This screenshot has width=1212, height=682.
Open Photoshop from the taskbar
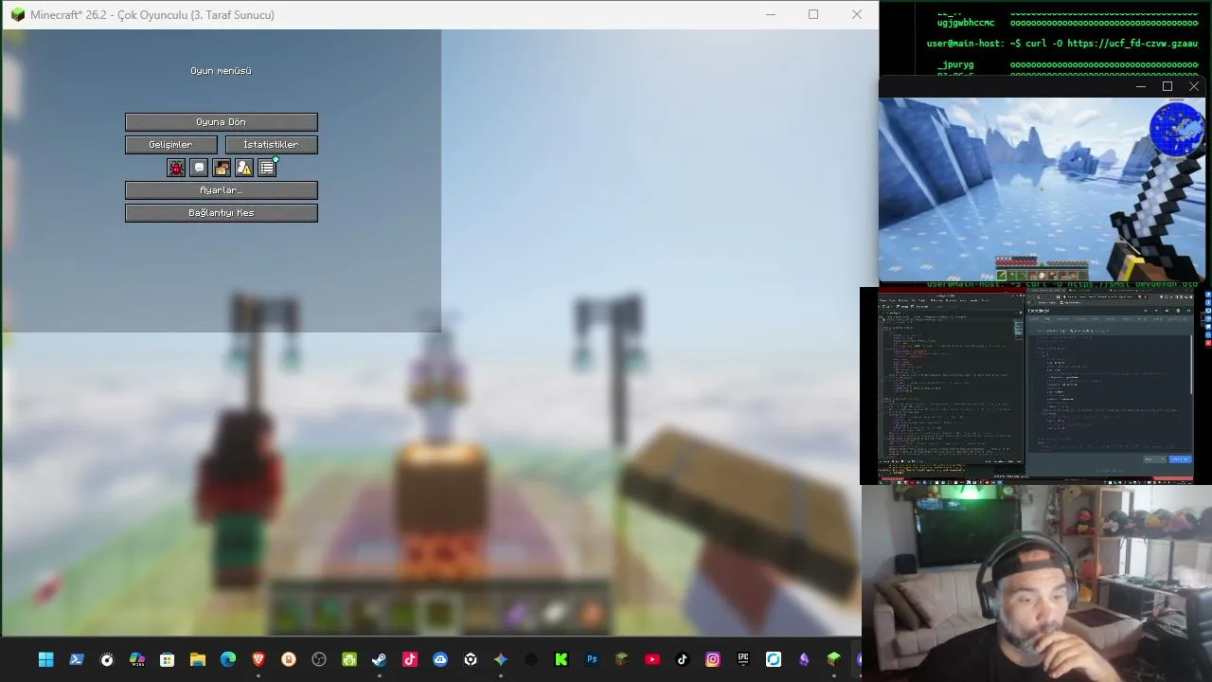592,659
